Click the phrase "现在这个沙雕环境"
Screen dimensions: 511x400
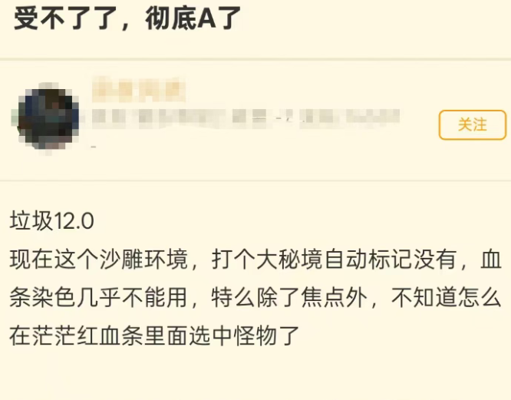click(x=99, y=260)
